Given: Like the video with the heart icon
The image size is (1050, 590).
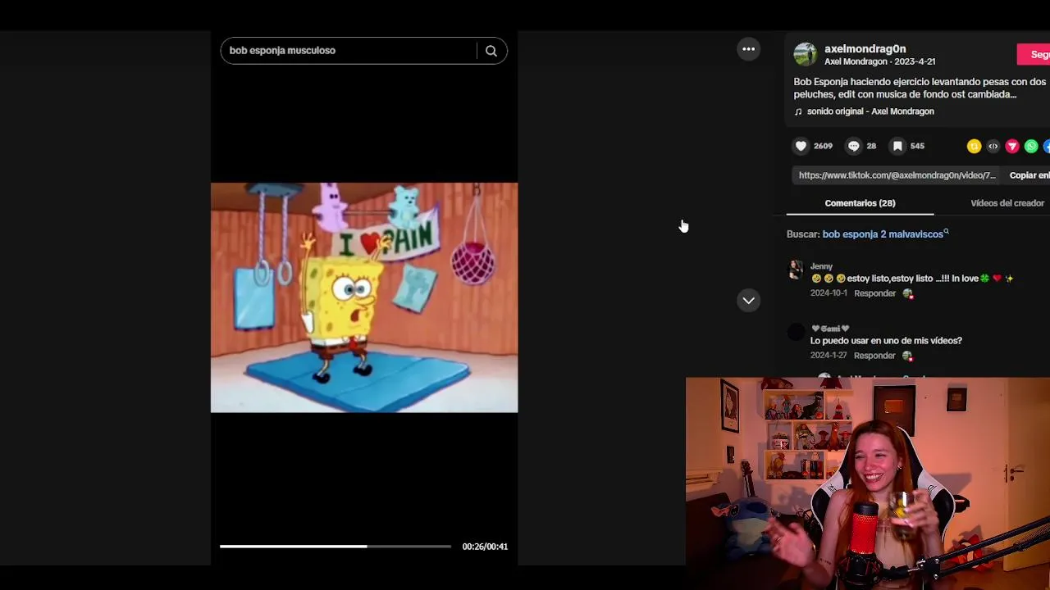Looking at the screenshot, I should 801,146.
